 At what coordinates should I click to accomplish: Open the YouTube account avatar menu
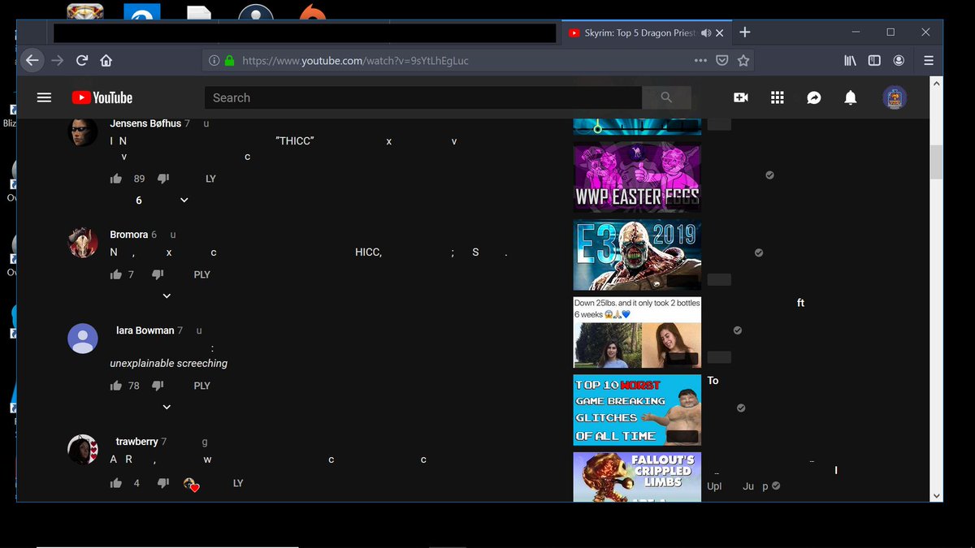tap(895, 97)
